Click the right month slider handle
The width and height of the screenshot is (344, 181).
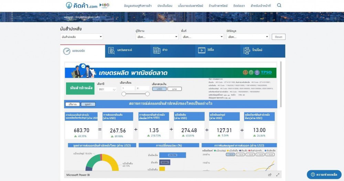point(148,94)
